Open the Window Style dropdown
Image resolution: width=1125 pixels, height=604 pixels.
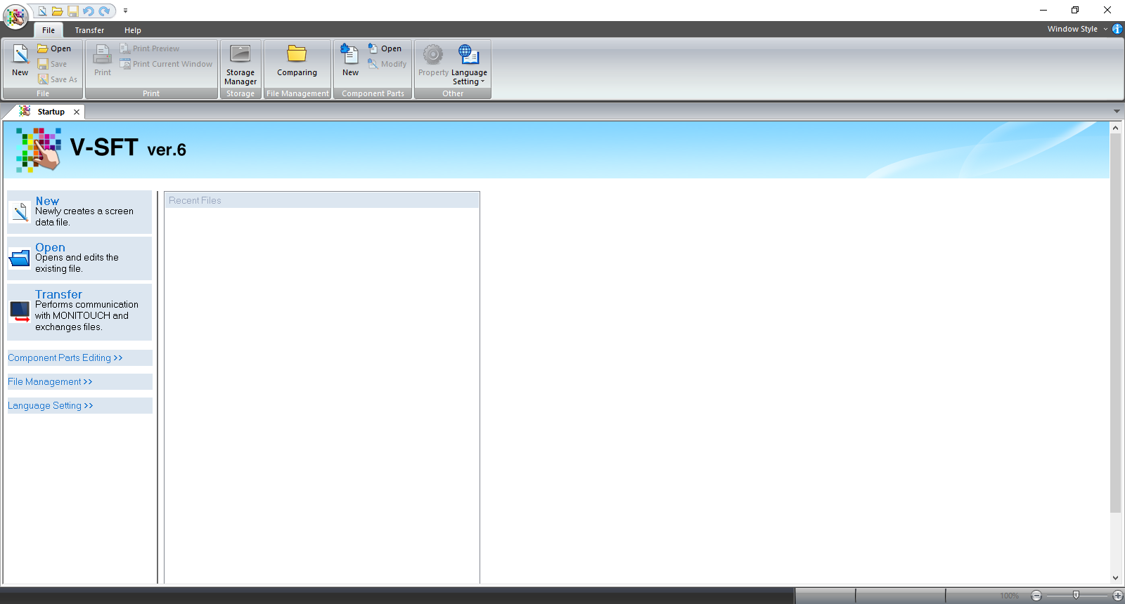tap(1077, 29)
